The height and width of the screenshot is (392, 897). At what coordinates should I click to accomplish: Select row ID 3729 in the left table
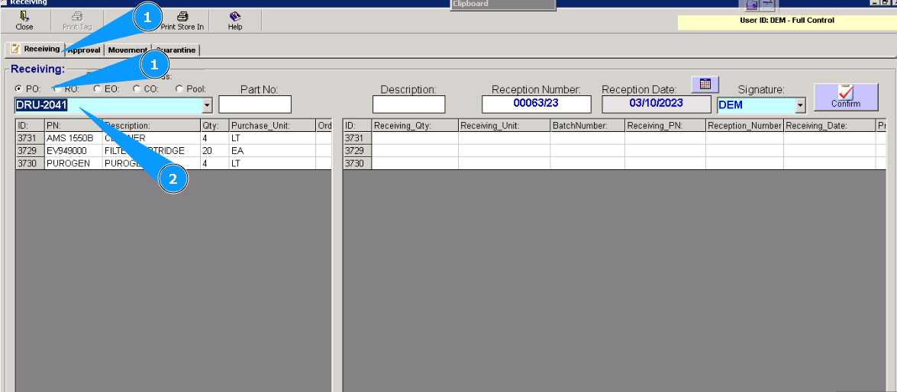click(x=30, y=151)
